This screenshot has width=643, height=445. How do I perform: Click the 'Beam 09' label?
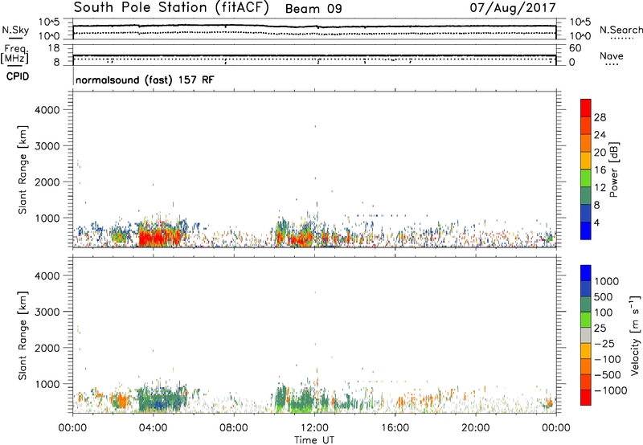click(313, 9)
